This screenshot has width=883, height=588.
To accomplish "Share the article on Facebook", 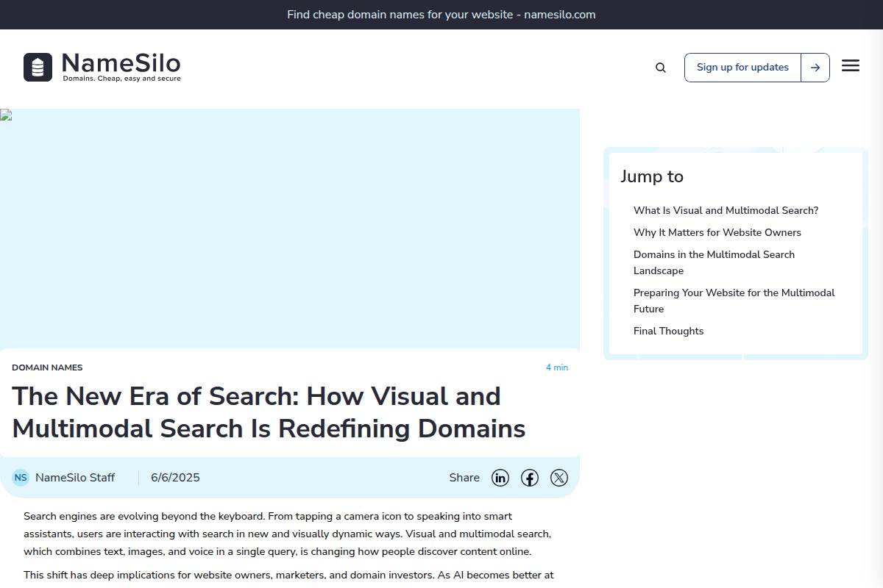I will coord(530,478).
